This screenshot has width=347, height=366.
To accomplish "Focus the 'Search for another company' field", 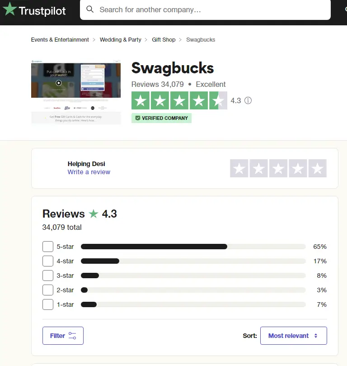I will pyautogui.click(x=205, y=10).
